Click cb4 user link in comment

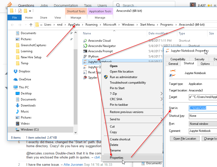[x=97, y=157]
